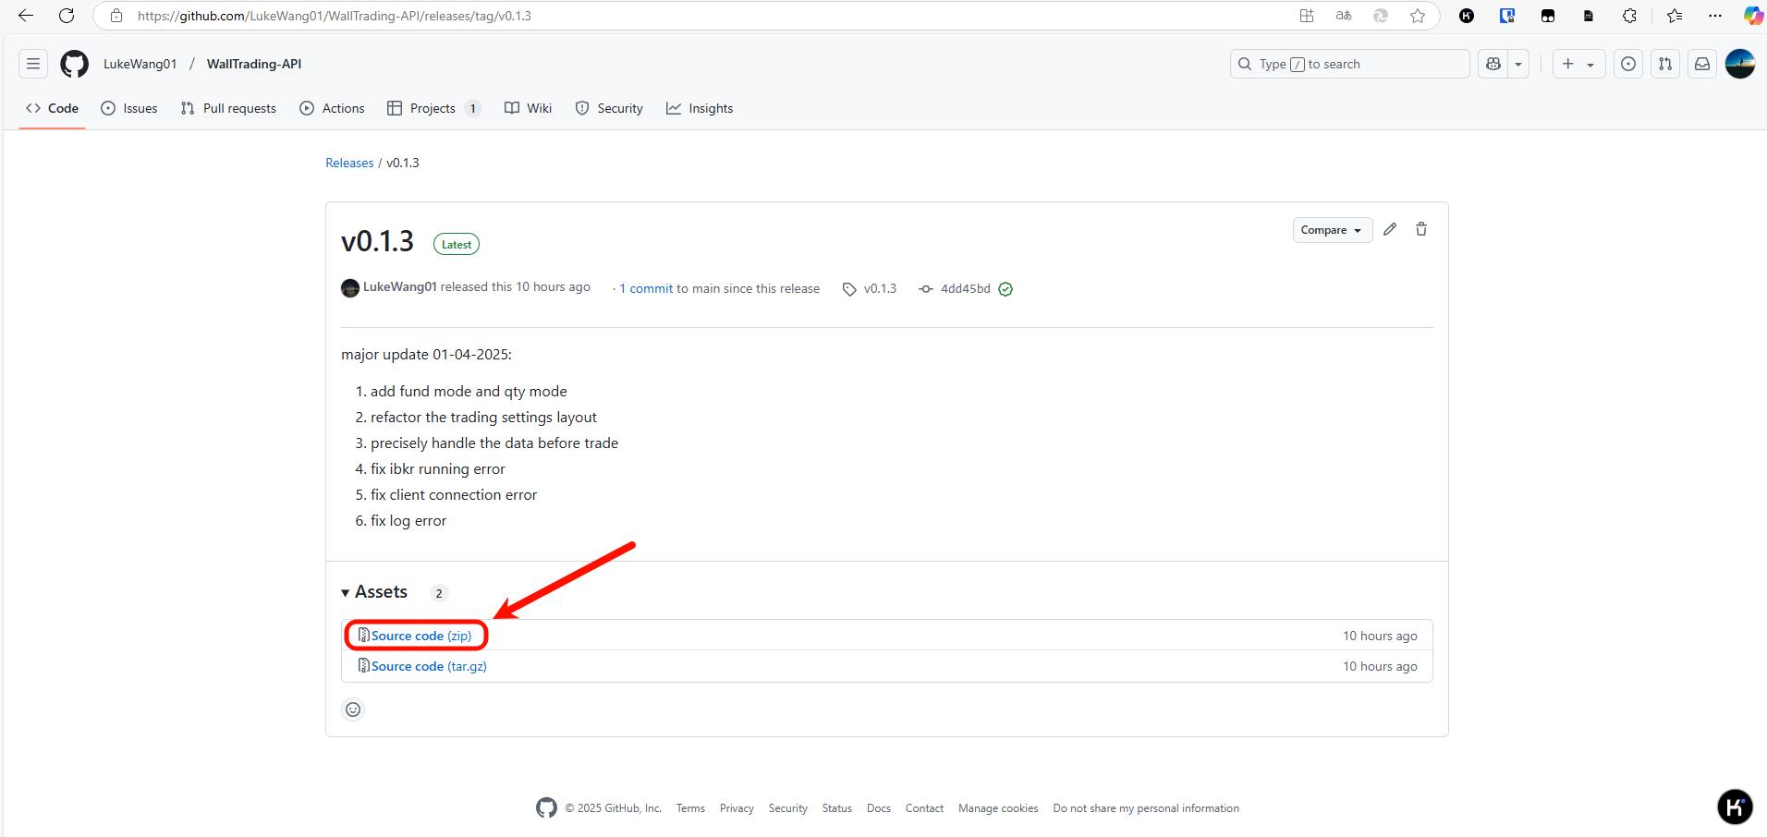The image size is (1767, 837).
Task: Open issues icon in header
Action: (x=1628, y=64)
